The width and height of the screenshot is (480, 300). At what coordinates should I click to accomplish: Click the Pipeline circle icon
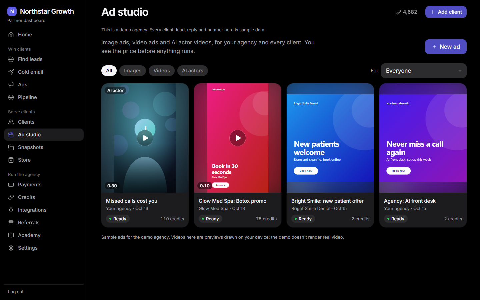(x=11, y=97)
